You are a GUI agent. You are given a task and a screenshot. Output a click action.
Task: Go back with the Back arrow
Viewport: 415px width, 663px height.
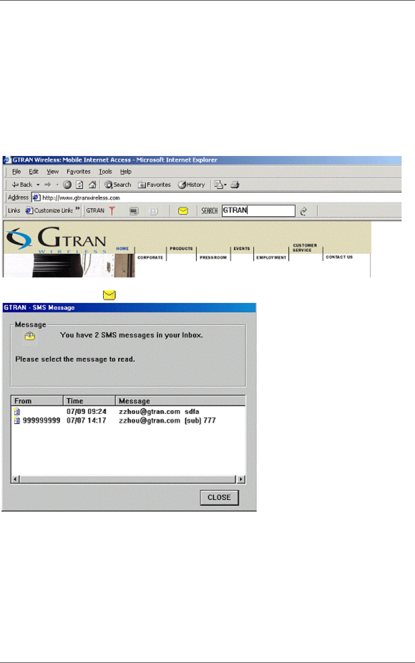pyautogui.click(x=21, y=185)
